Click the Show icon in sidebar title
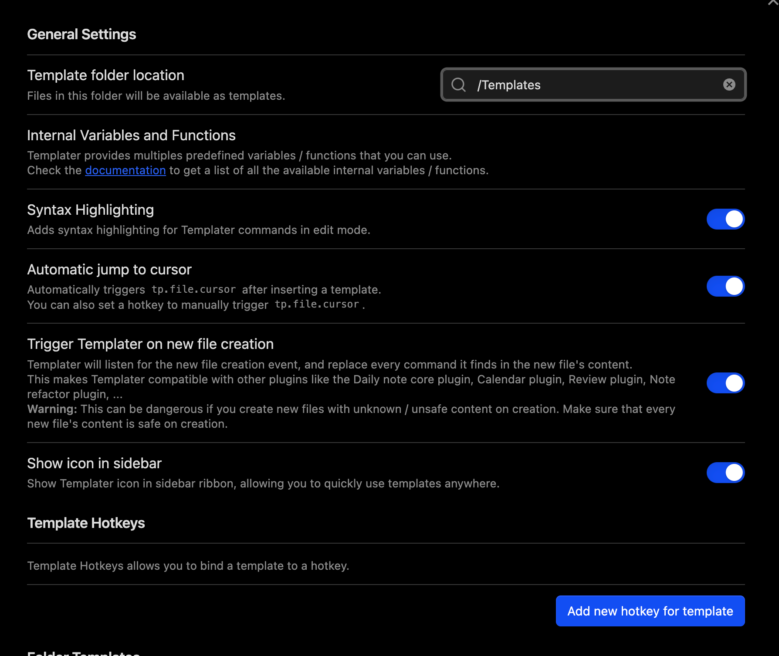The image size is (779, 656). tap(94, 463)
